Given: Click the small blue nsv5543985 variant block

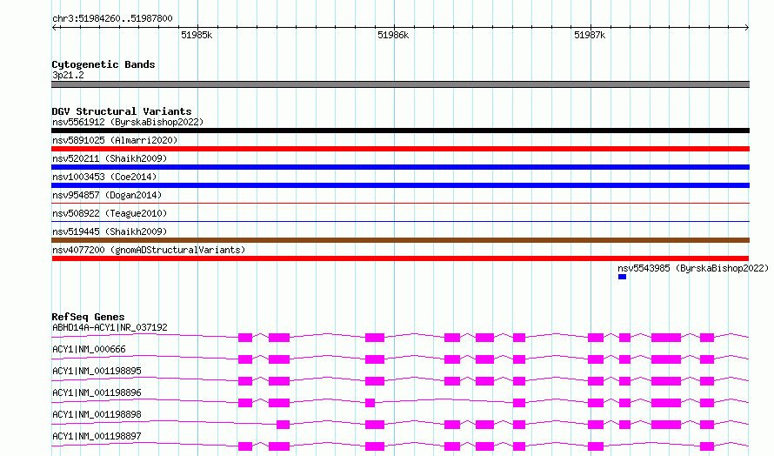Looking at the screenshot, I should pyautogui.click(x=622, y=277).
